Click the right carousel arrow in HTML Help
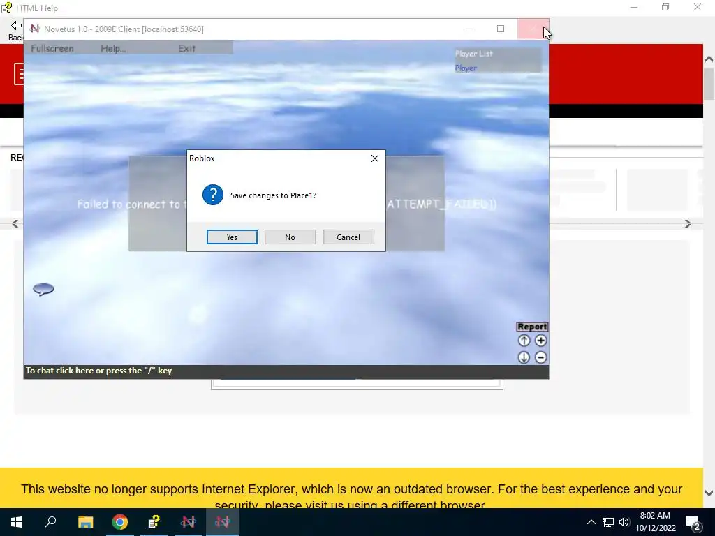Viewport: 715px width, 536px height. tap(688, 223)
